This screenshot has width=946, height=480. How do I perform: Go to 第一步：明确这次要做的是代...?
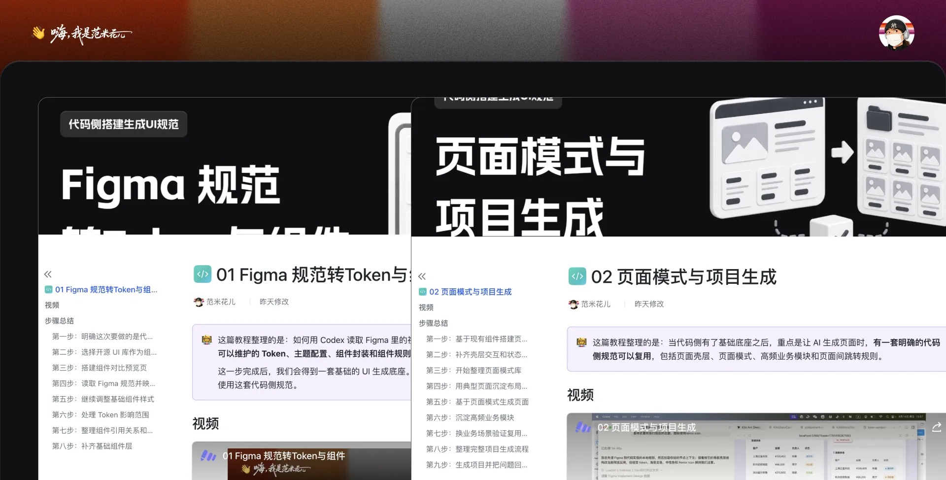click(102, 337)
